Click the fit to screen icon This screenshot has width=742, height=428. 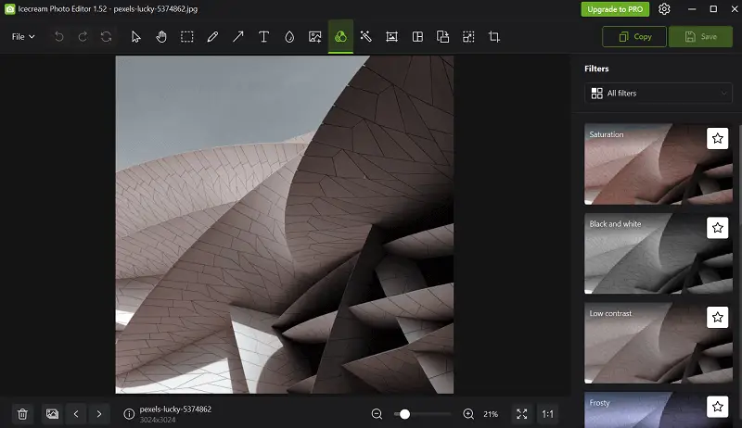(x=522, y=414)
